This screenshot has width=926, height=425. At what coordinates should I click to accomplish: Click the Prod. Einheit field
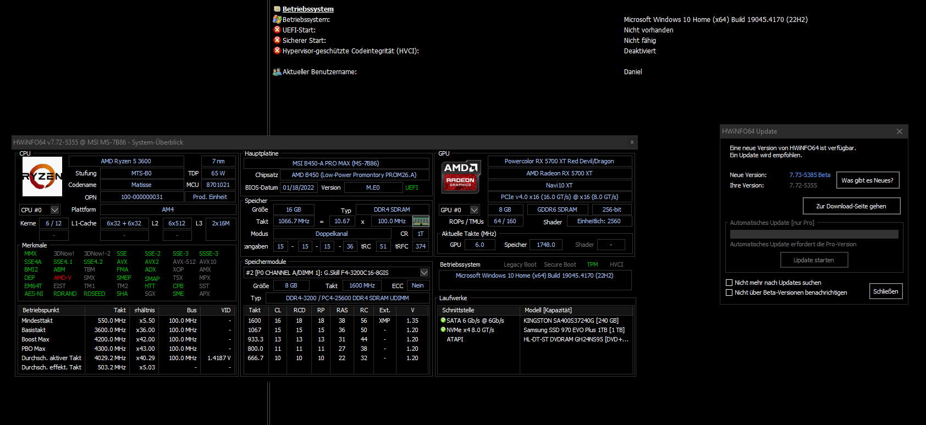point(210,197)
